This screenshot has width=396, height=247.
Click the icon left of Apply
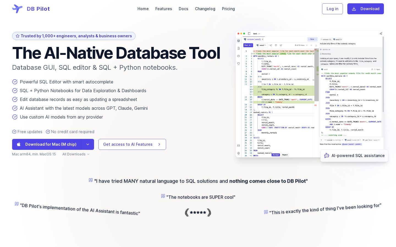click(x=372, y=69)
